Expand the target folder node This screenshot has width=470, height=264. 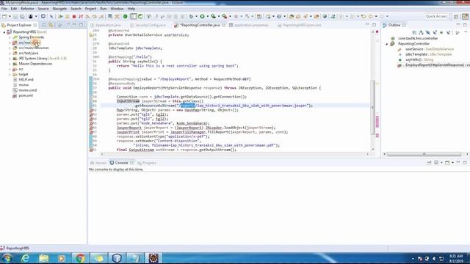point(10,75)
